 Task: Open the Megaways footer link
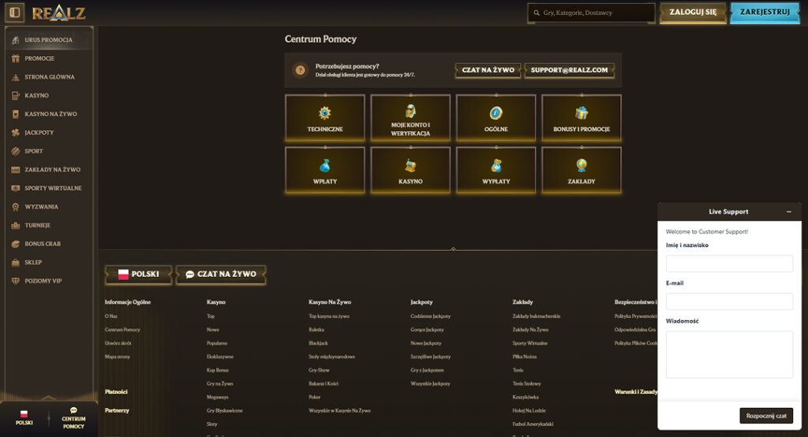pos(218,397)
